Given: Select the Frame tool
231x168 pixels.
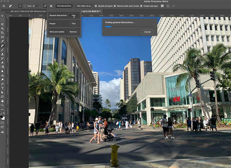Looking at the screenshot, I should (2, 37).
